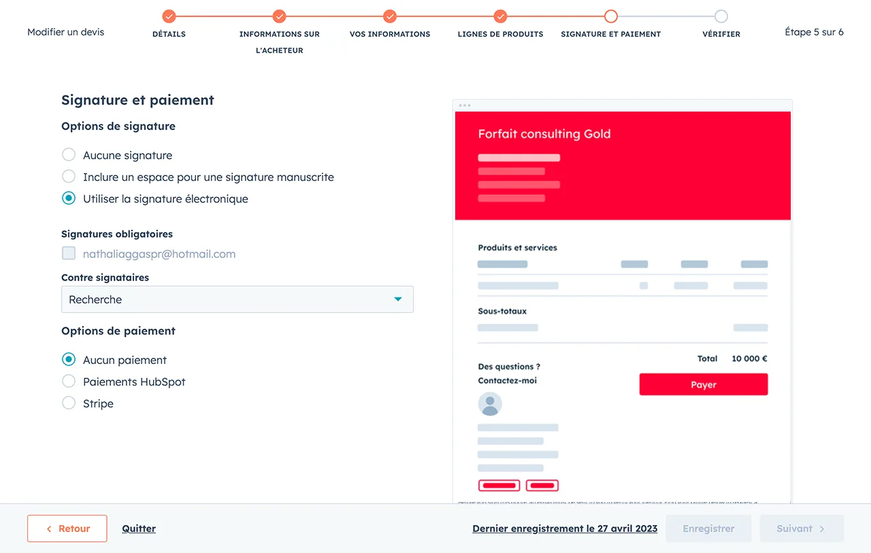Choose the Stripe payment radio option
The height and width of the screenshot is (553, 871).
coord(69,403)
